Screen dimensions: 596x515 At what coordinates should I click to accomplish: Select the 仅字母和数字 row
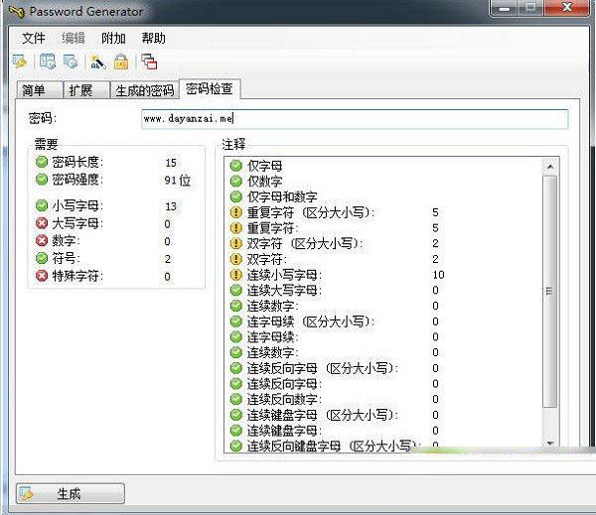[x=384, y=196]
